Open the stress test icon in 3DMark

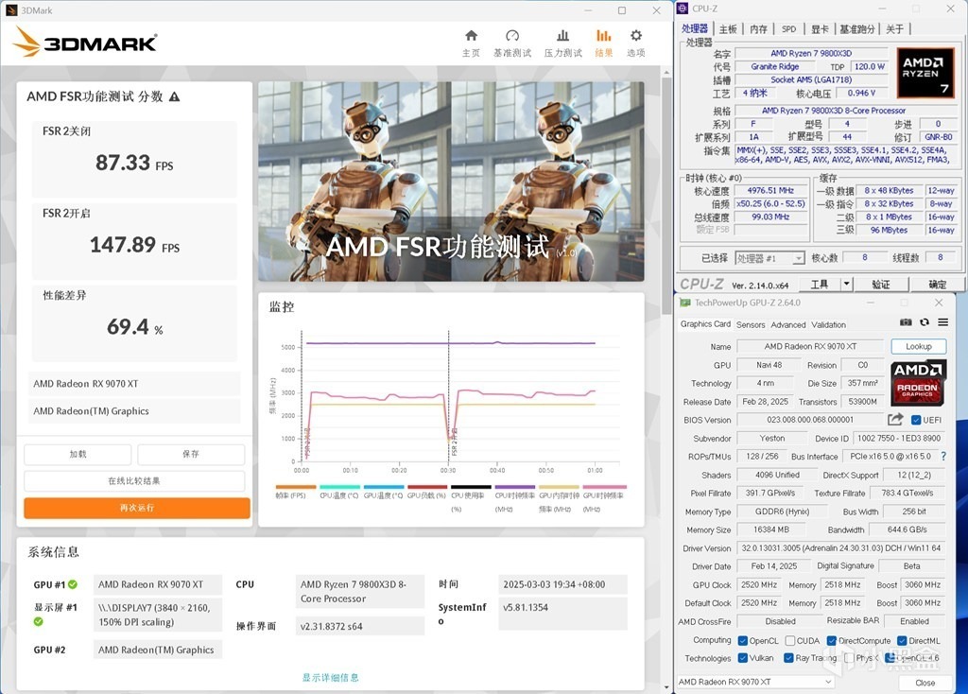[x=562, y=36]
